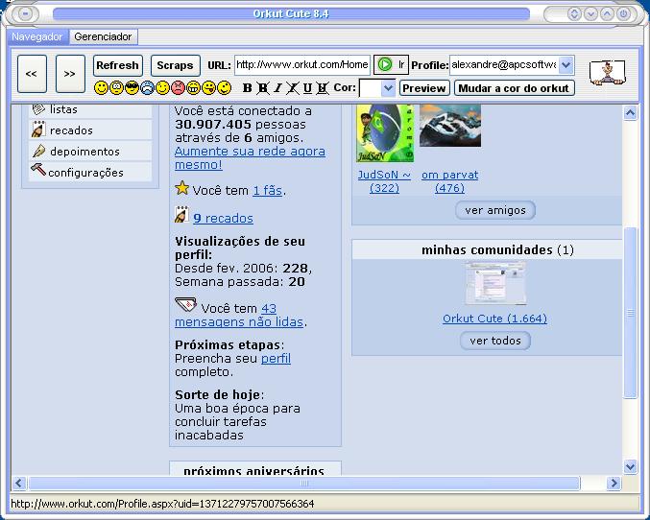Click the ver amigos button

pyautogui.click(x=495, y=210)
